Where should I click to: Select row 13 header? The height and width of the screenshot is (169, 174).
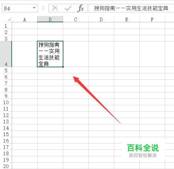[x=6, y=121]
